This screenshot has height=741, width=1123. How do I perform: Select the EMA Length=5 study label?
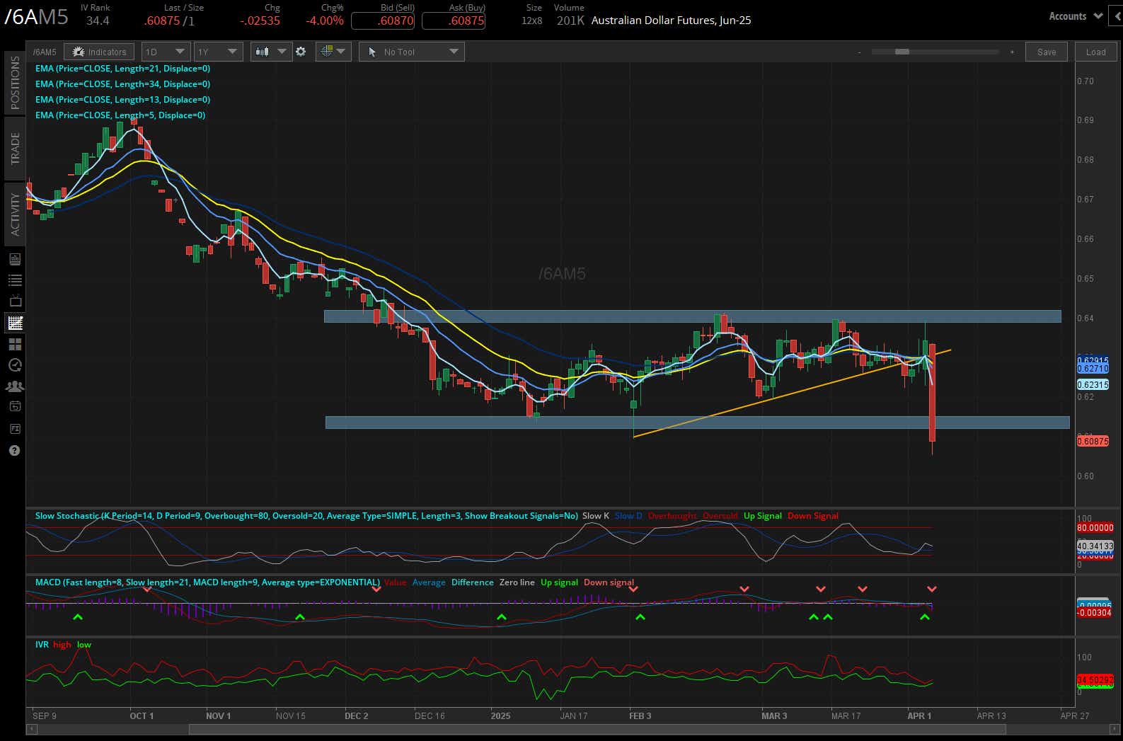(x=120, y=115)
